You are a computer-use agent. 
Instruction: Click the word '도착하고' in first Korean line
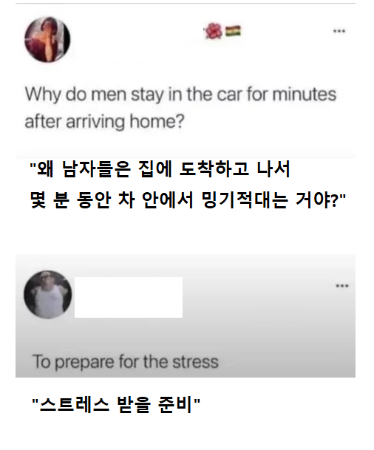click(x=214, y=169)
